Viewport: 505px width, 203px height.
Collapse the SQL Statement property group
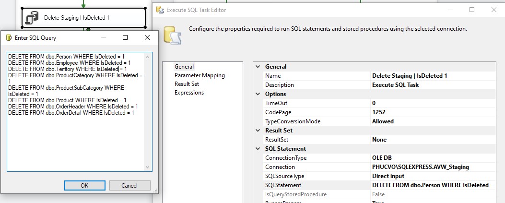coord(258,149)
